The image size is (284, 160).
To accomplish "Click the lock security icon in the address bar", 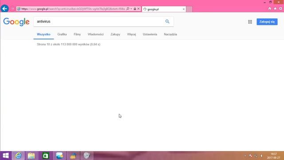I will pyautogui.click(x=135, y=9).
